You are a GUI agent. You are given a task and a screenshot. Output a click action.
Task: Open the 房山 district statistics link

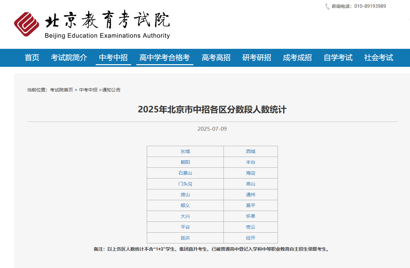coord(185,195)
